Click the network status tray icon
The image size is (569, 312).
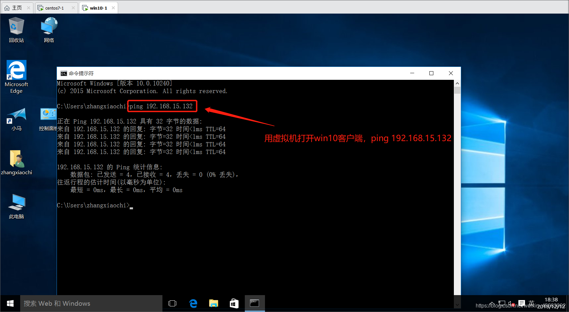click(x=502, y=303)
